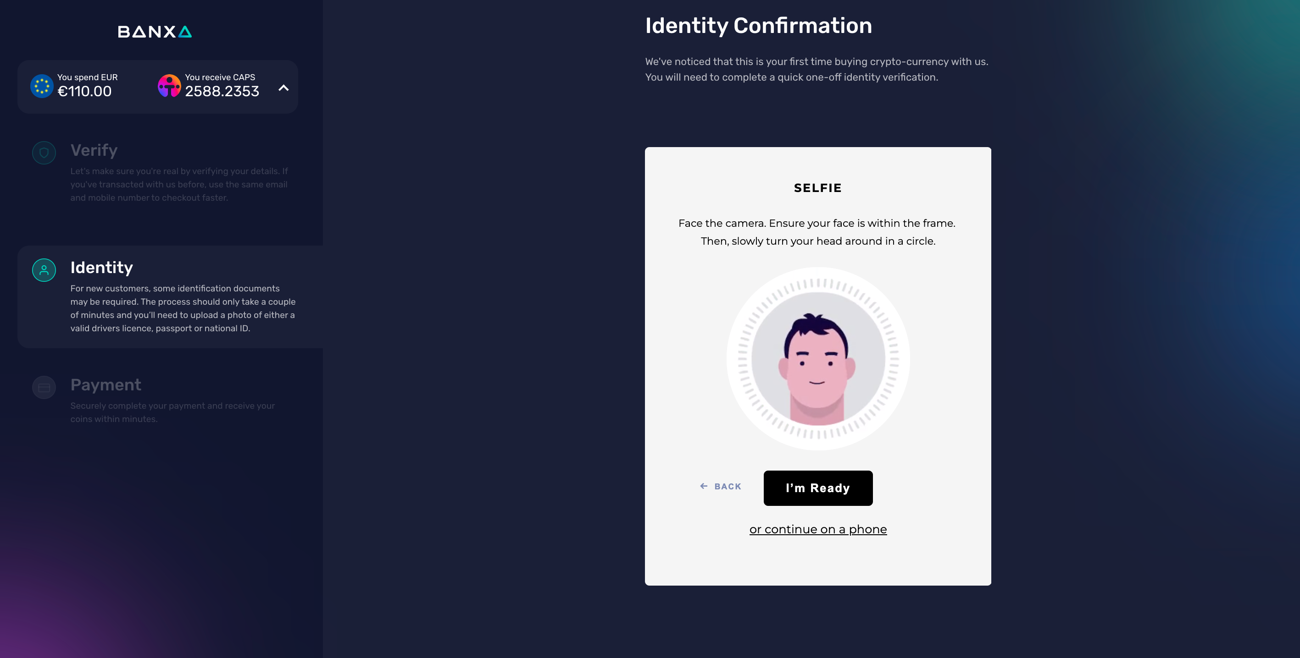1300x658 pixels.
Task: Open the Verify step title
Action: pyautogui.click(x=94, y=150)
